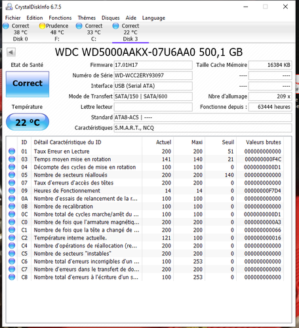This screenshot has height=328, width=299.
Task: Click raw value 000000000F4C
Action: click(x=262, y=159)
